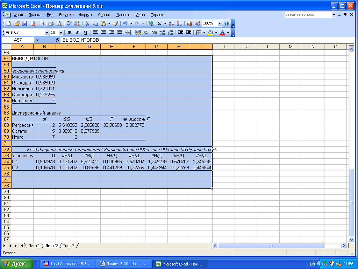Select row 80 header
Viewport: 358px width, 269px height.
(6, 198)
